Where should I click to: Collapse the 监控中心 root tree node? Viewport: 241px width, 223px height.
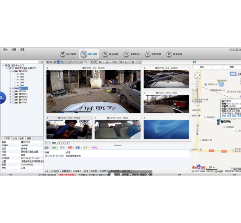[3, 66]
